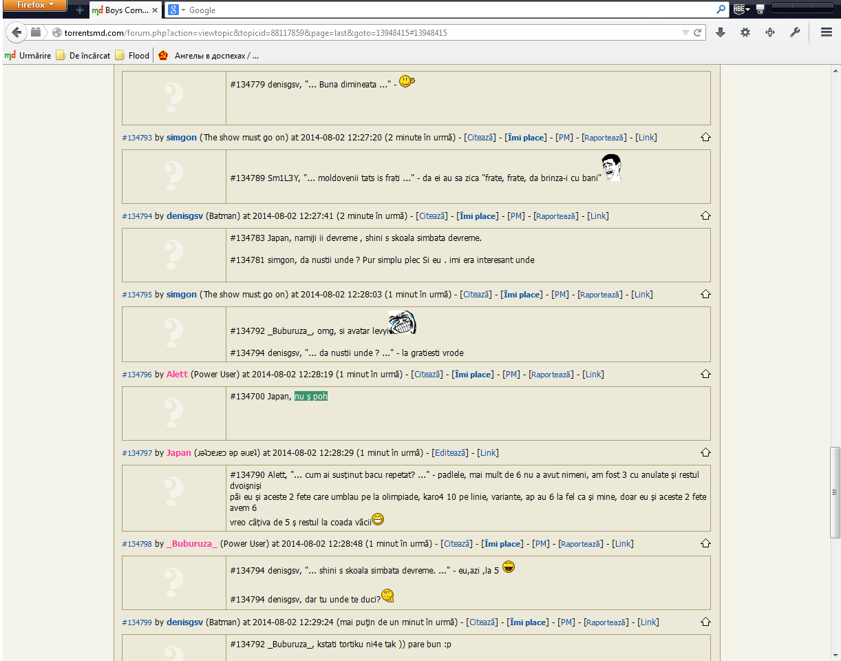841x661 pixels.
Task: Go back using the browser back arrow
Action: (x=17, y=32)
